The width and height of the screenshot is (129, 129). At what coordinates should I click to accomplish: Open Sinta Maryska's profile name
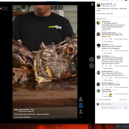[x=106, y=21]
